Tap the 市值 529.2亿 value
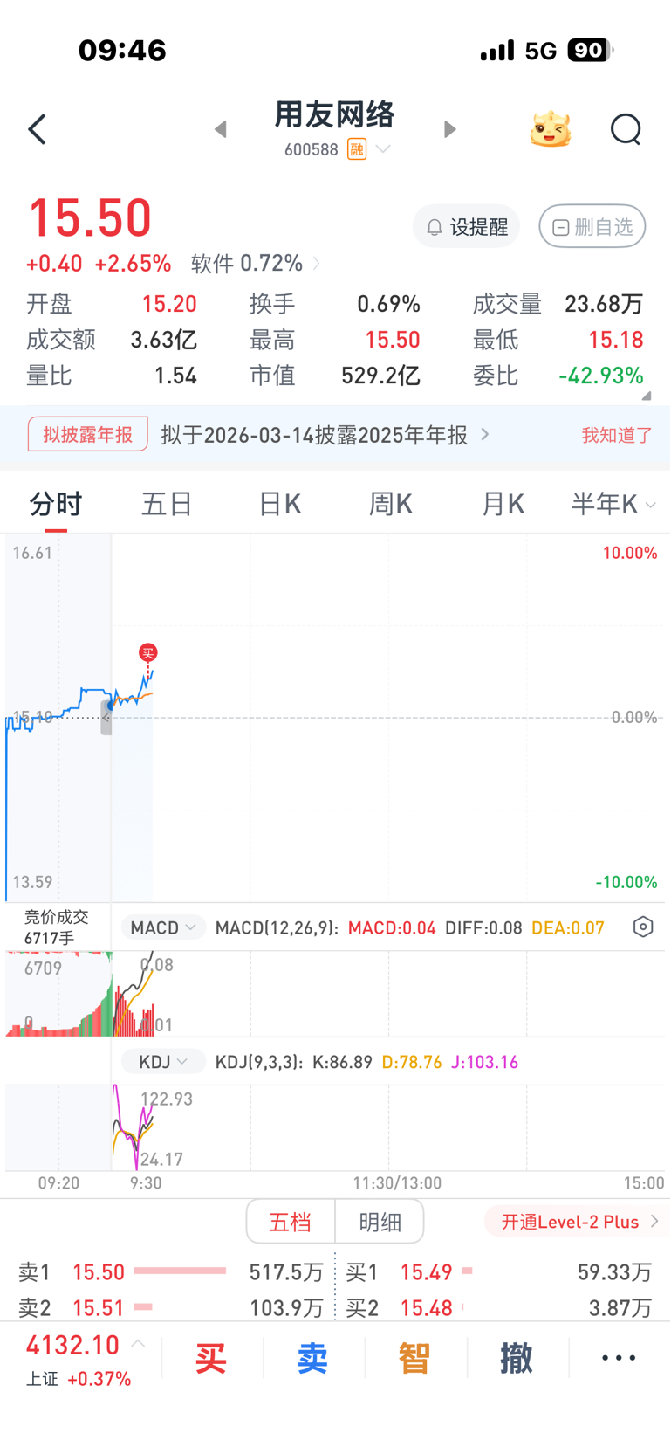 [x=380, y=376]
